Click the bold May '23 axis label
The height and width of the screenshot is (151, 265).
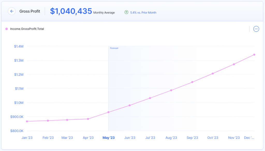click(109, 138)
